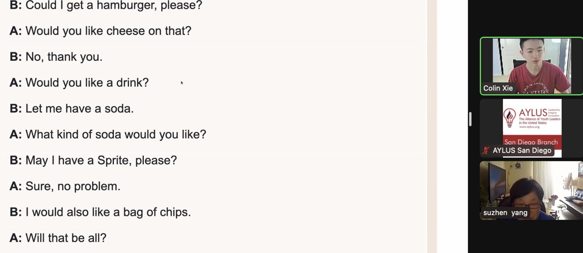Select suzhen yang's video thumbnail
583x253 pixels.
point(531,190)
